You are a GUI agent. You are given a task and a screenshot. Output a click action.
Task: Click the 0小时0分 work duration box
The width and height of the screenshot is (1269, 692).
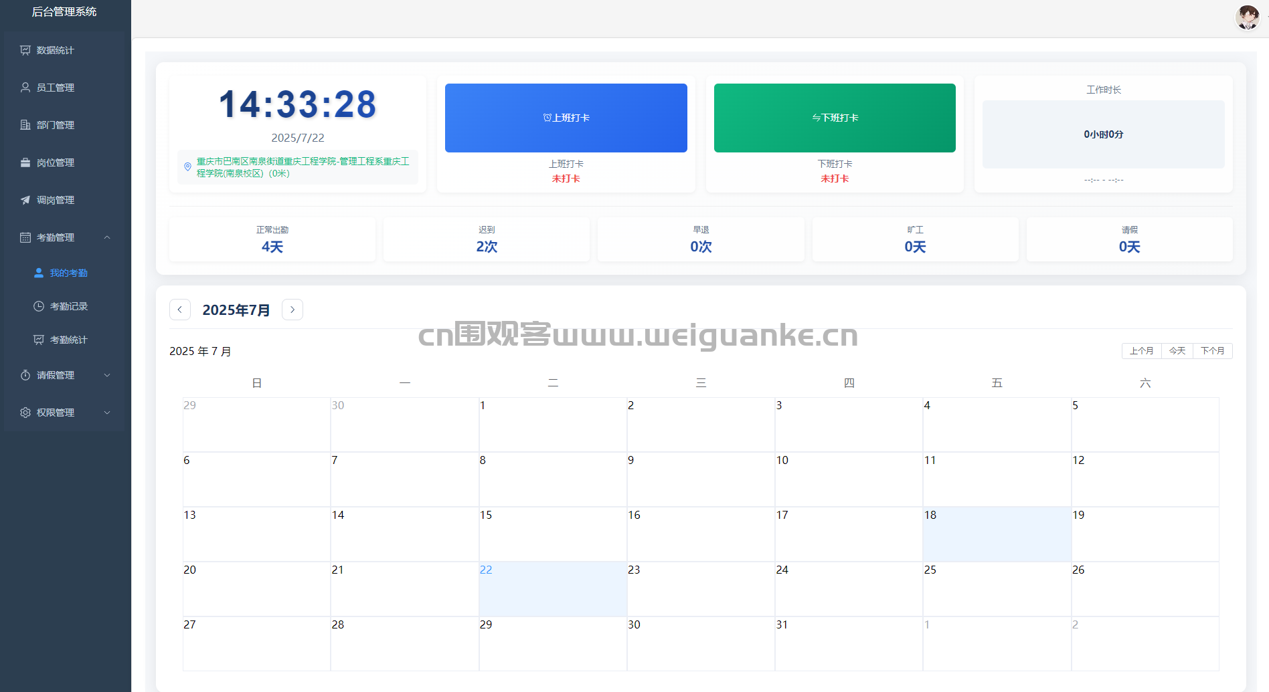(1104, 134)
